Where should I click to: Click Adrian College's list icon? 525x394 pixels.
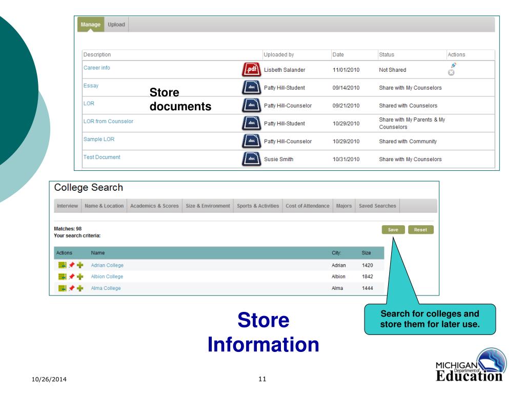62,265
